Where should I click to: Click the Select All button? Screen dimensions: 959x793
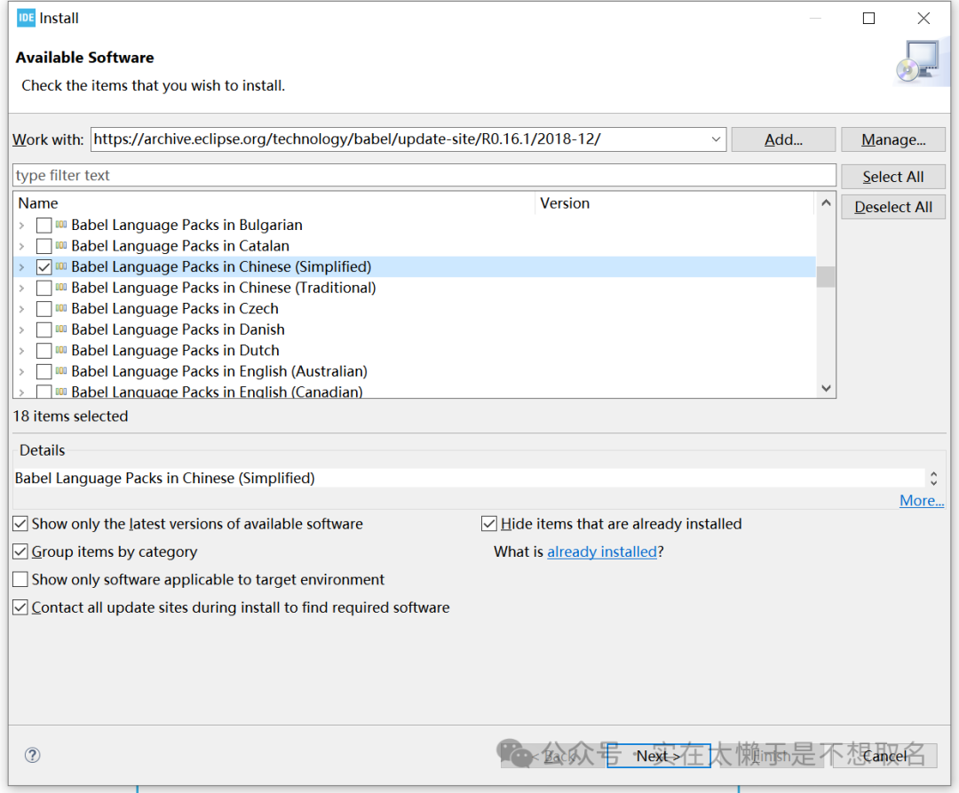(893, 177)
